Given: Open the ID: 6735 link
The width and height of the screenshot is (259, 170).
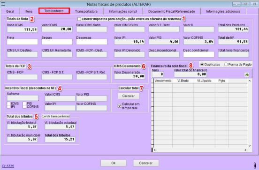Looking at the screenshot, I should coord(8,166).
